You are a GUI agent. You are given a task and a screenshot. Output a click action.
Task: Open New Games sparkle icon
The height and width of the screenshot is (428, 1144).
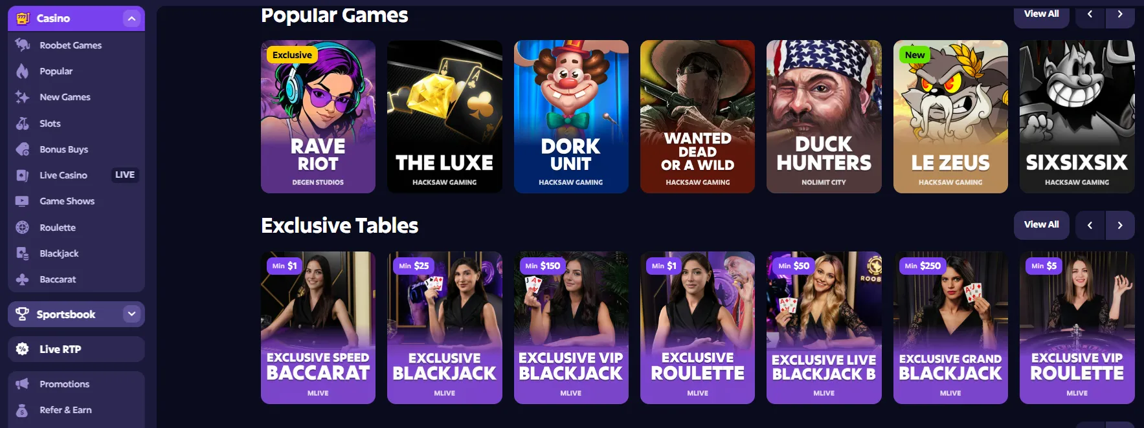click(x=23, y=97)
